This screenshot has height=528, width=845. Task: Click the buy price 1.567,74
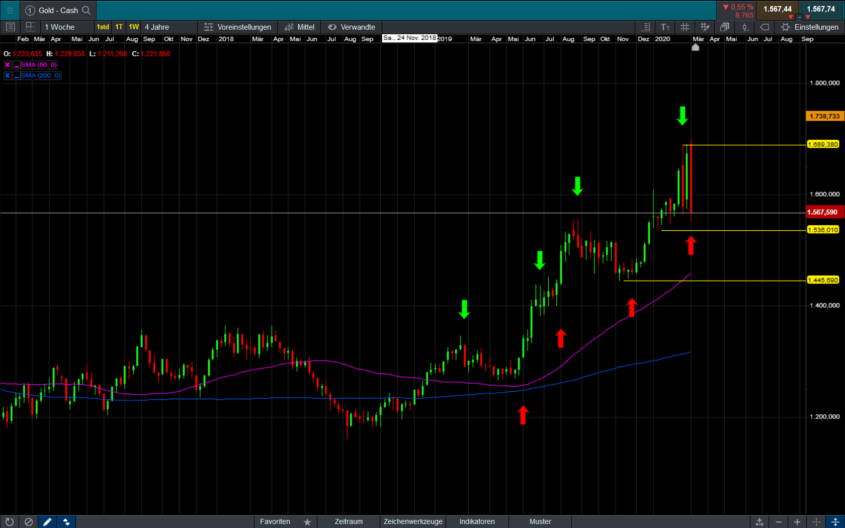point(821,9)
